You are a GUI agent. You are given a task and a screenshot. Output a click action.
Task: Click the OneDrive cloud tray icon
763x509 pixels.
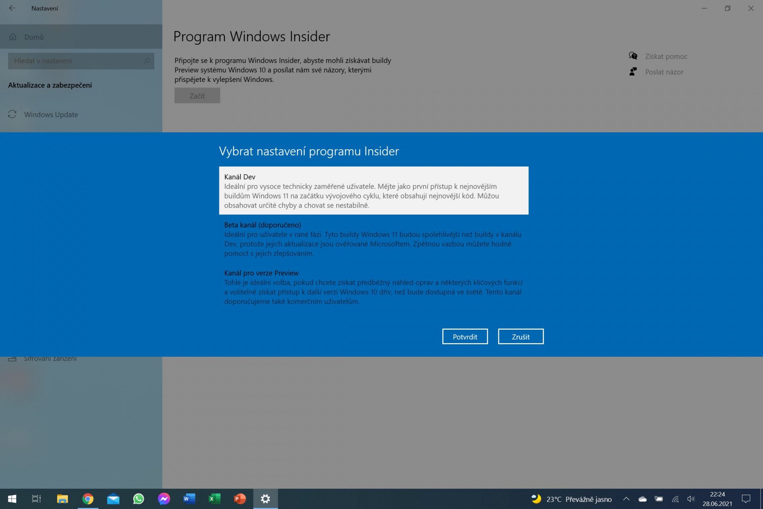coord(643,499)
